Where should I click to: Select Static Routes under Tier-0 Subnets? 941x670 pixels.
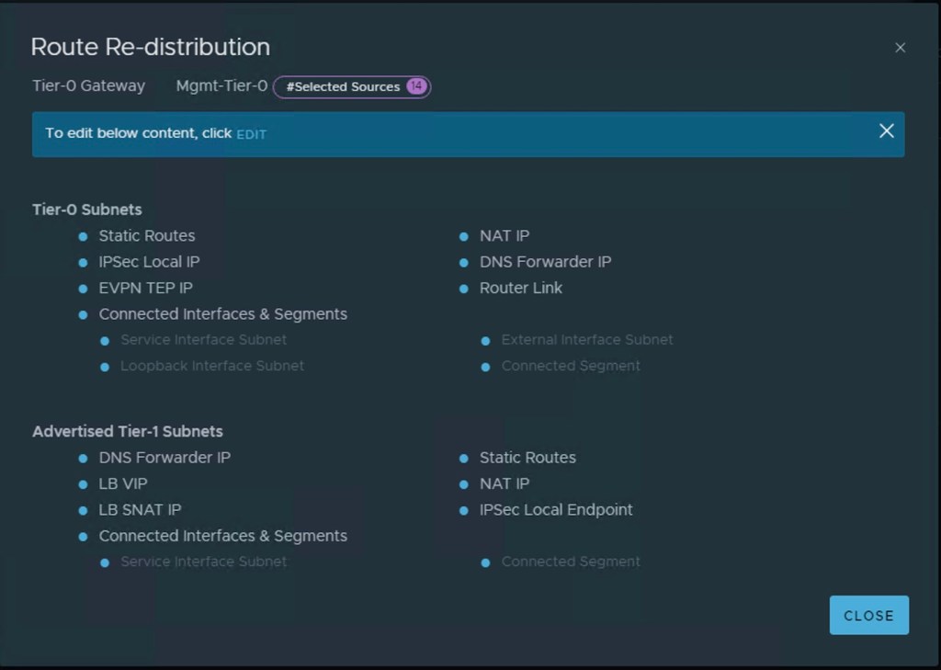click(146, 236)
